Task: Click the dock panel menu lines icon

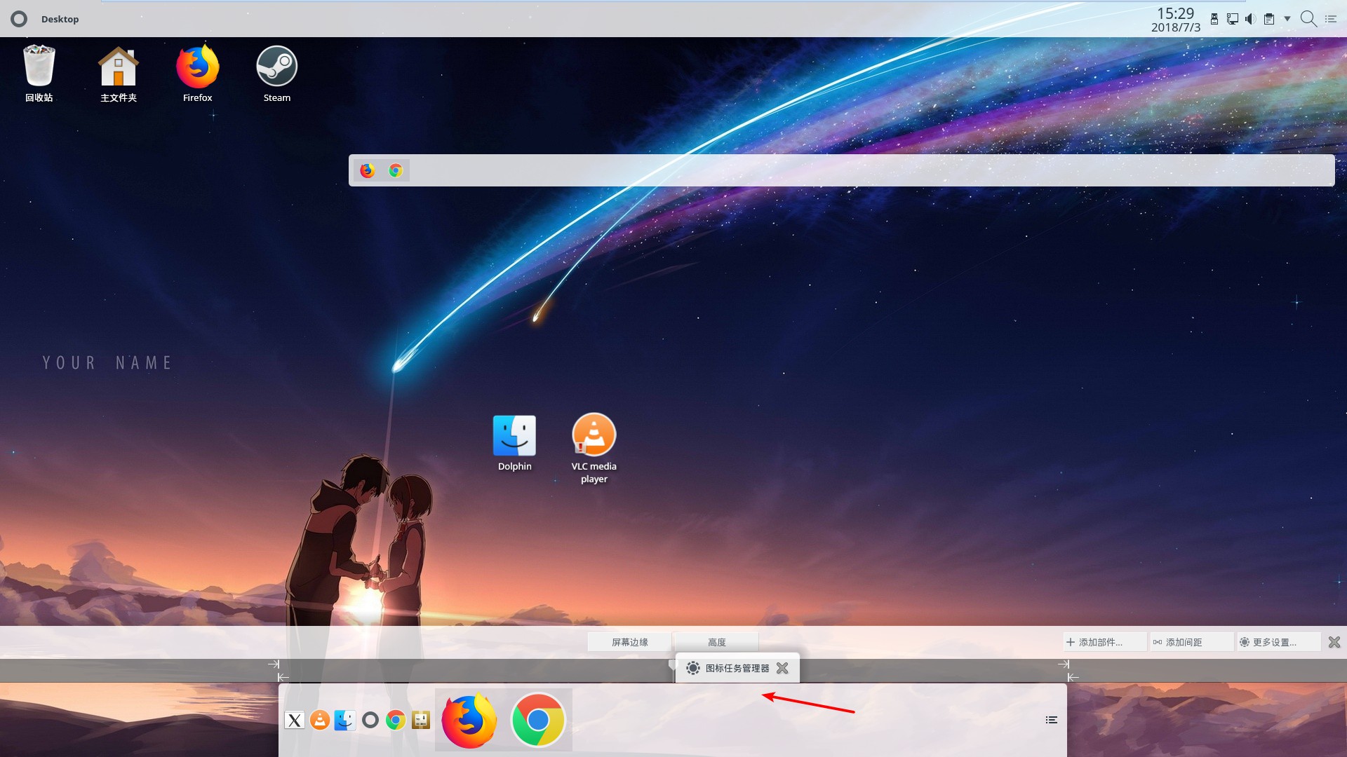Action: tap(1051, 720)
